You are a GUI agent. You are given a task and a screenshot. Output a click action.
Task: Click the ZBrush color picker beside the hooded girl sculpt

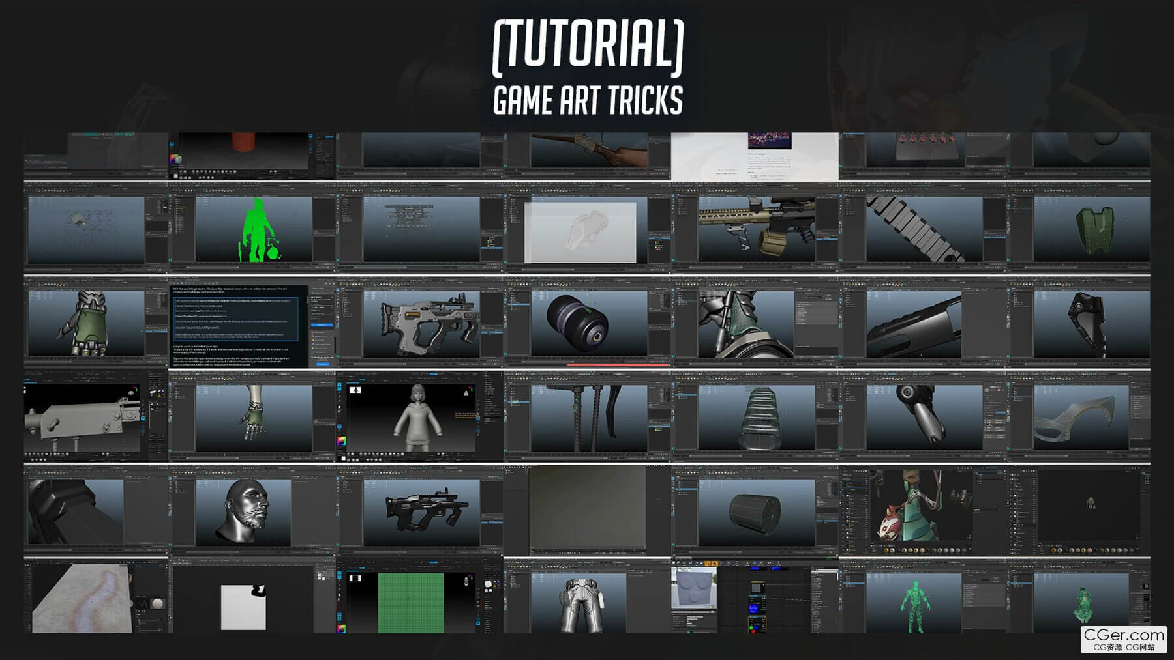pos(340,442)
